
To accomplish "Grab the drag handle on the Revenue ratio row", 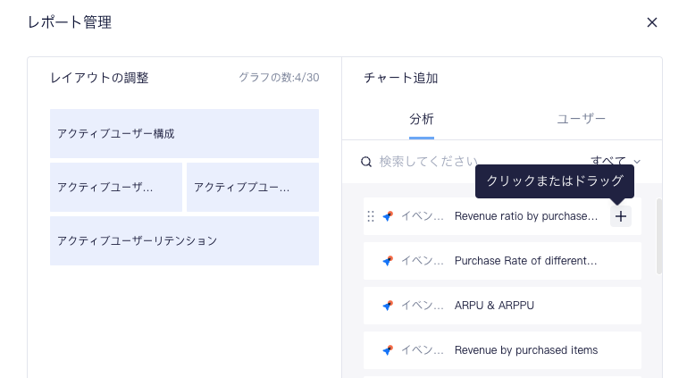I will [x=371, y=216].
